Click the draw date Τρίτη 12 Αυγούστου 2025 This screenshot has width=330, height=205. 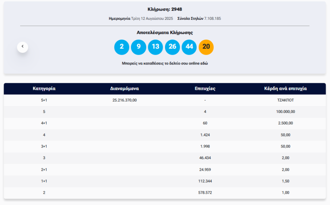coord(152,18)
